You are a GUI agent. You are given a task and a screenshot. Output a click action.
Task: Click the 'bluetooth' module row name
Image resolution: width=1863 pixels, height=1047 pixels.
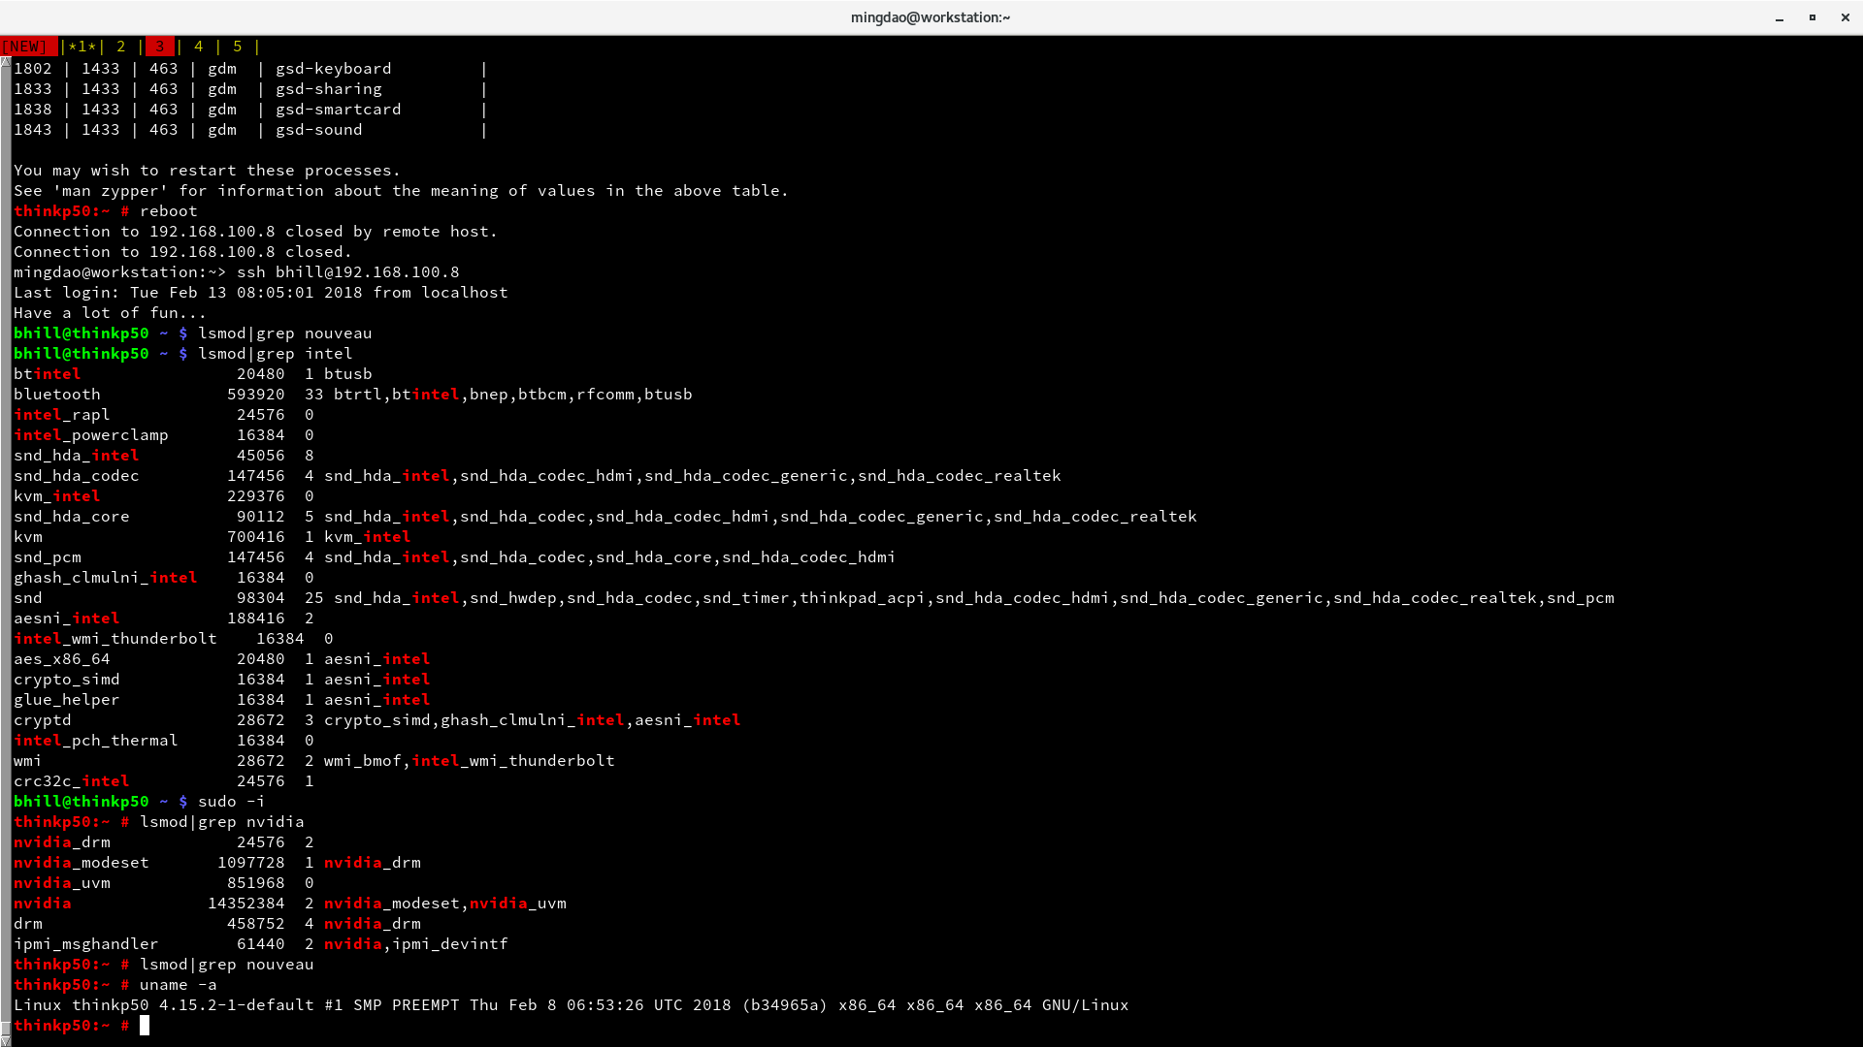click(x=57, y=395)
